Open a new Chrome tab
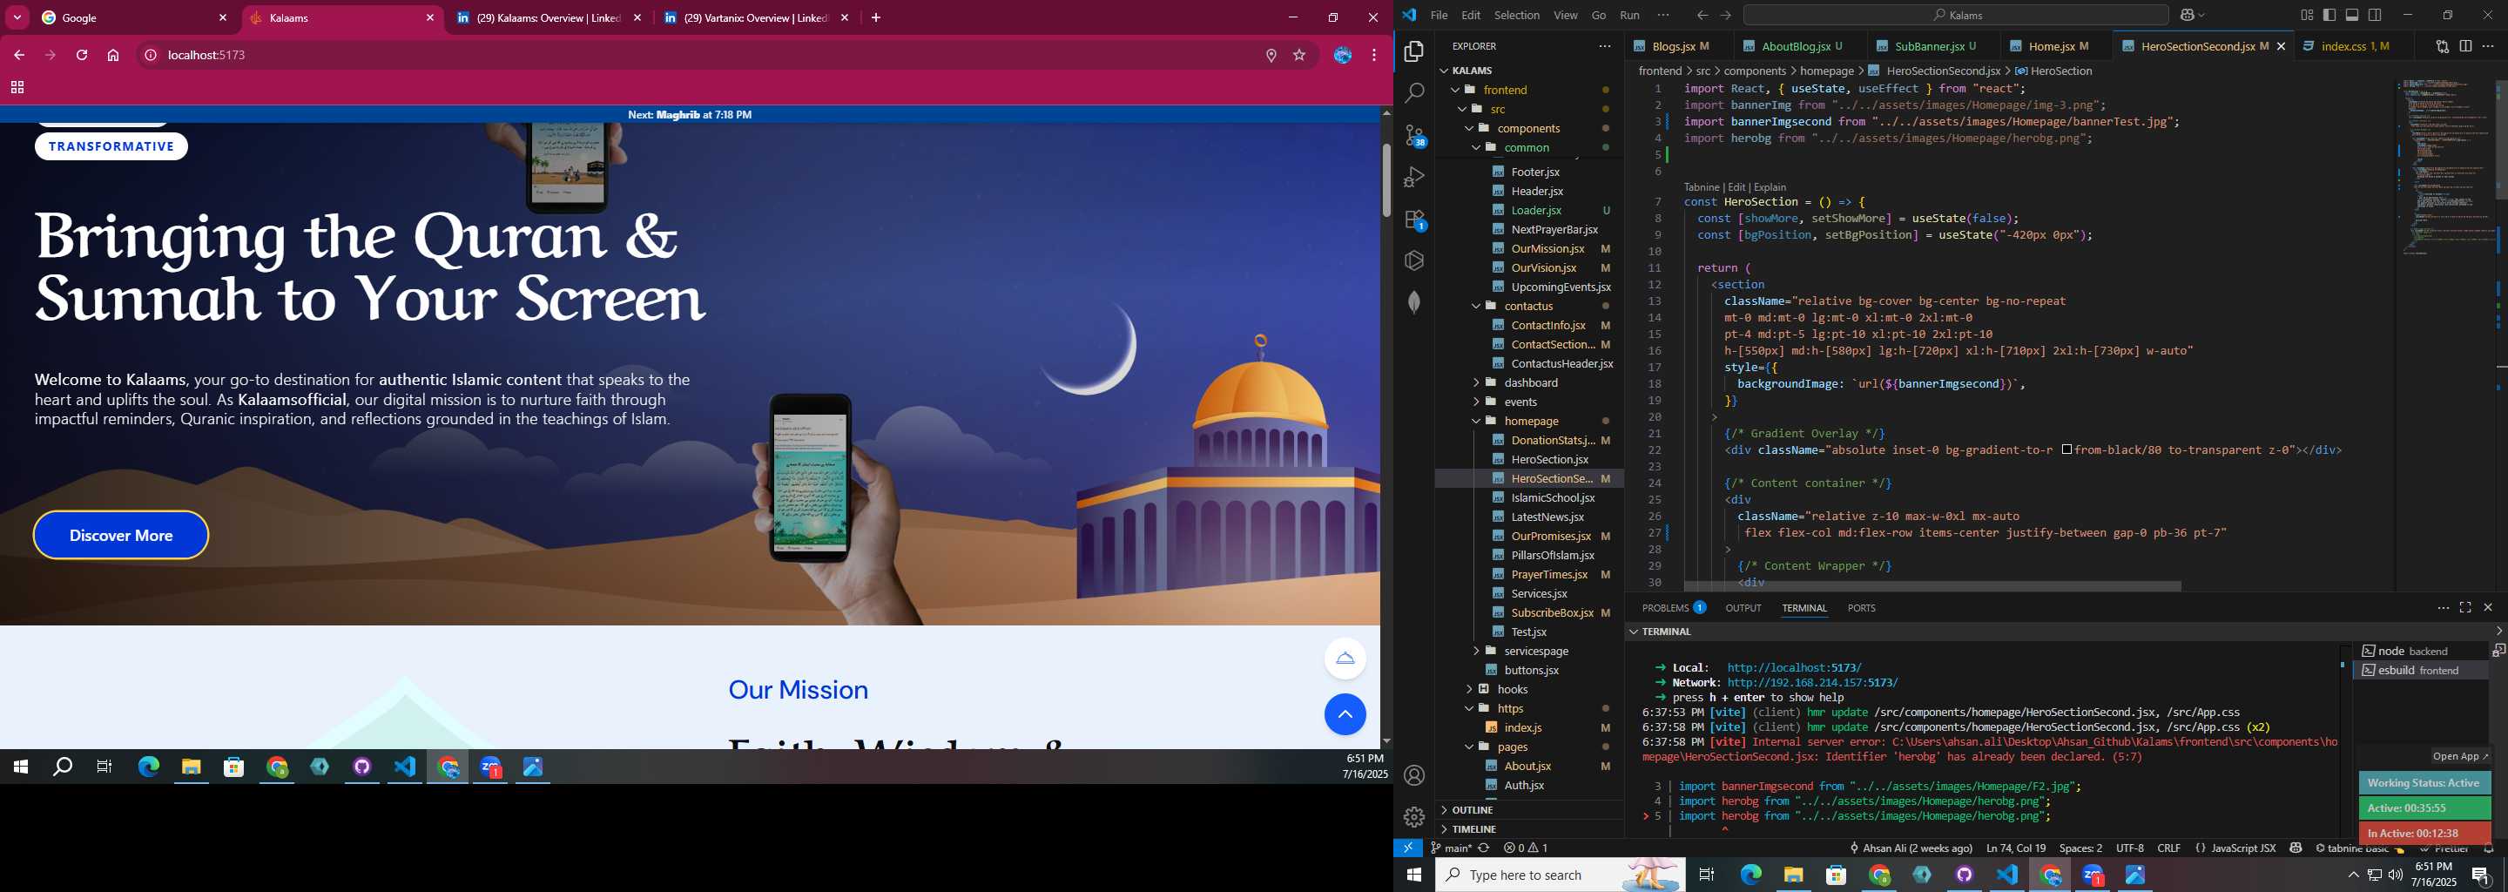Screen dimensions: 2508x892 [875, 17]
